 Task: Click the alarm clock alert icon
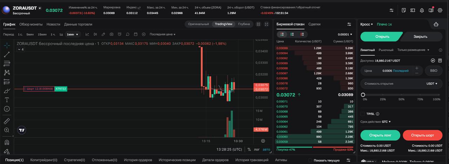120,34
